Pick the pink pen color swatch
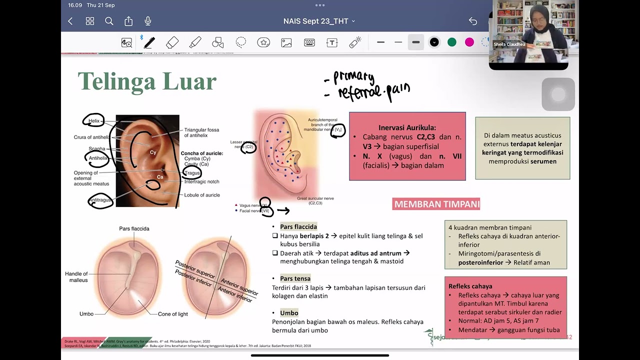Image resolution: width=640 pixels, height=360 pixels. pyautogui.click(x=469, y=42)
